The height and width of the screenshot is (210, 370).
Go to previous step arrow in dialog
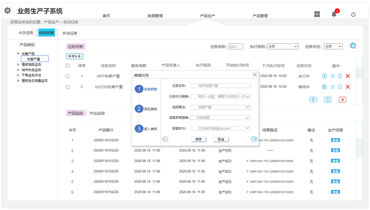tap(165, 139)
